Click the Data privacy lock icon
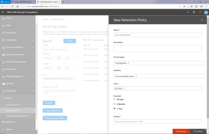The width and height of the screenshot is (209, 134). [x=4, y=91]
